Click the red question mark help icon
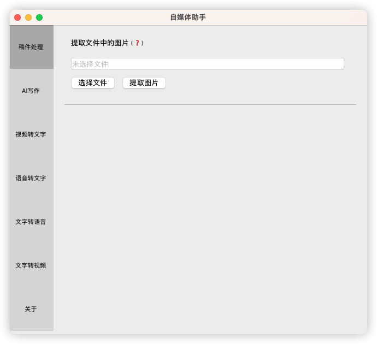The image size is (377, 344). 137,43
